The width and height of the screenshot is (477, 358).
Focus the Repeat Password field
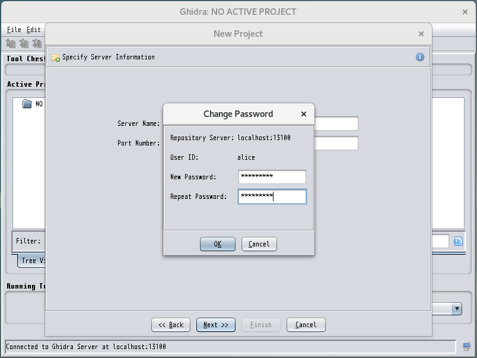tap(272, 197)
